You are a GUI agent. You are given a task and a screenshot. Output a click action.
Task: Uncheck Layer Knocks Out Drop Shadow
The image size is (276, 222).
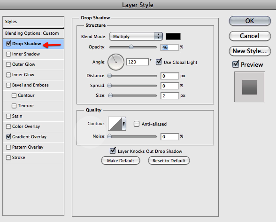[113, 151]
